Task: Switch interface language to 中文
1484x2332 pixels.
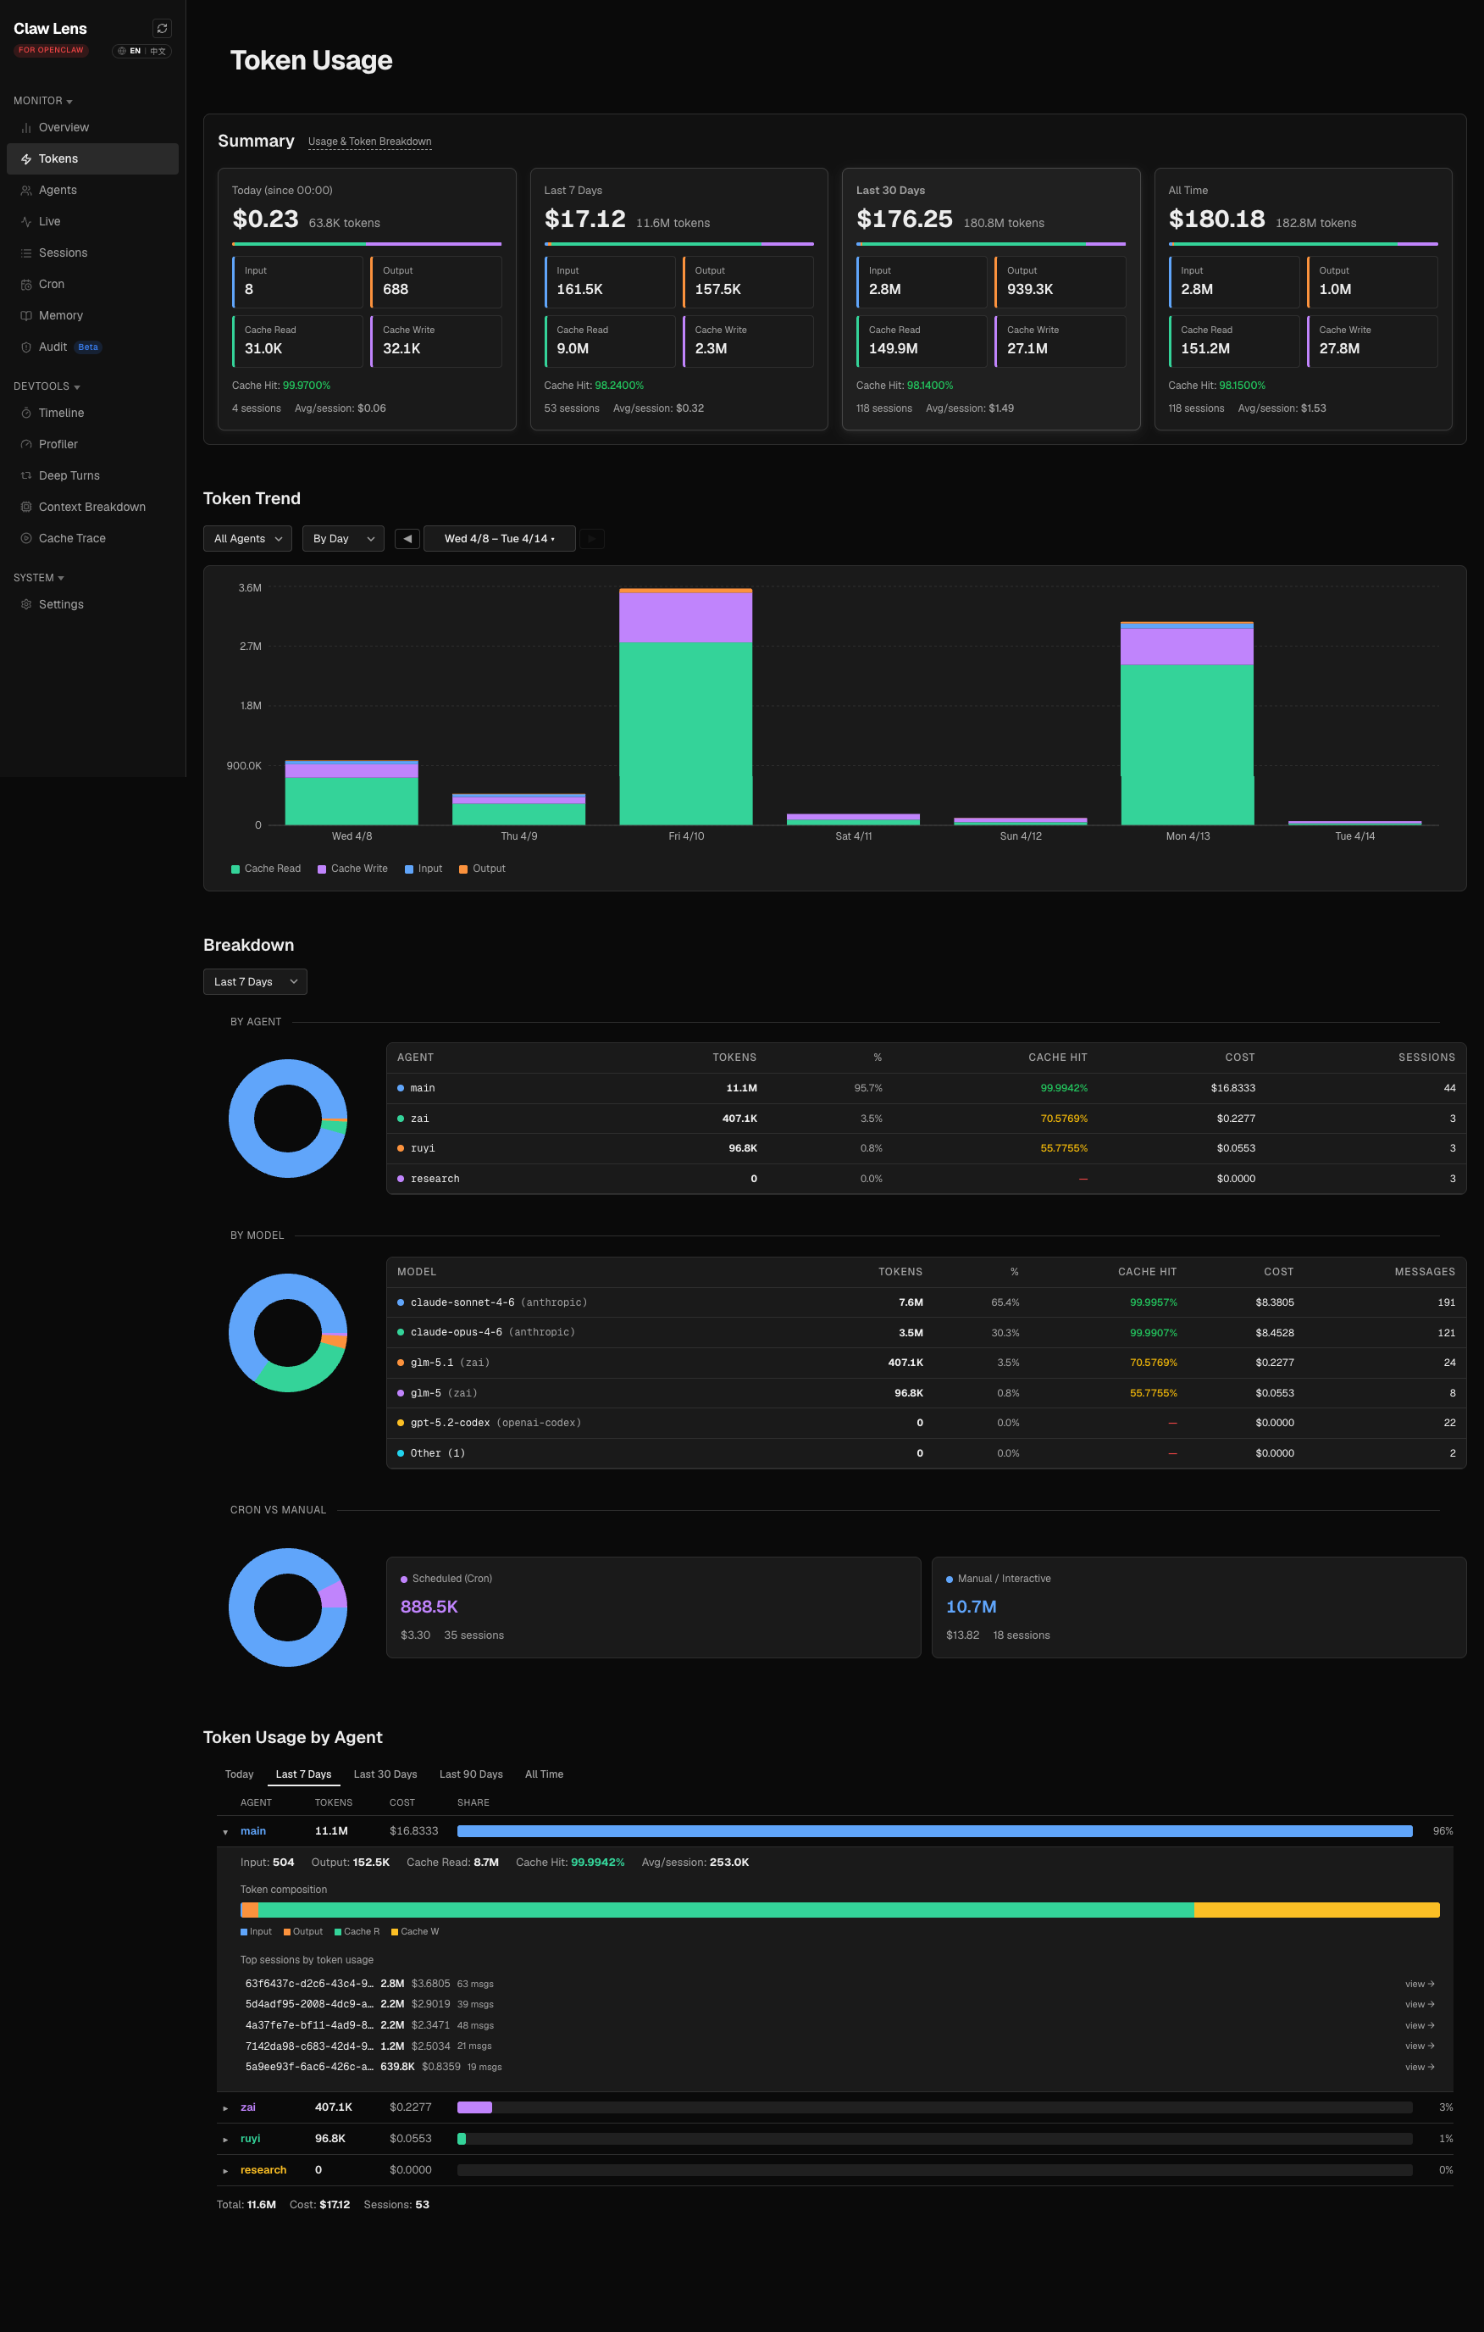Action: 158,52
